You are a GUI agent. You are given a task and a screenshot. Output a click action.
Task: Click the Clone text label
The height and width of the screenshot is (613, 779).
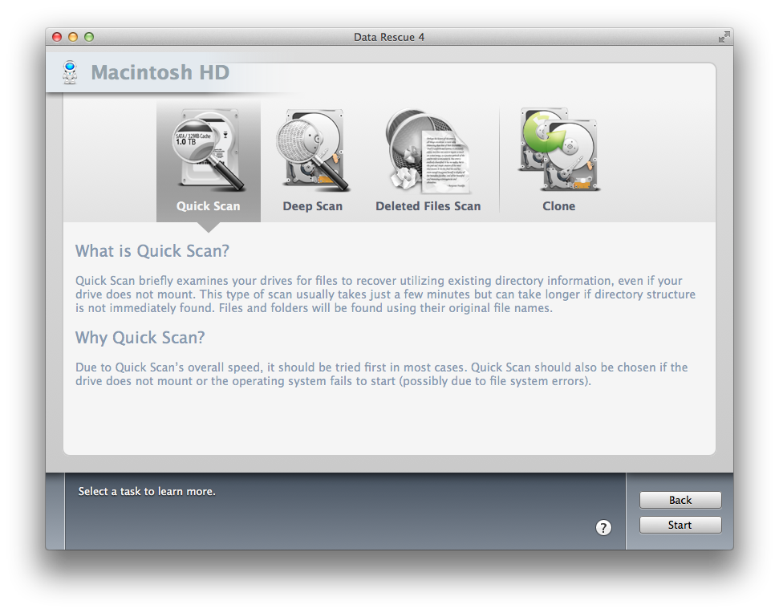click(x=559, y=206)
